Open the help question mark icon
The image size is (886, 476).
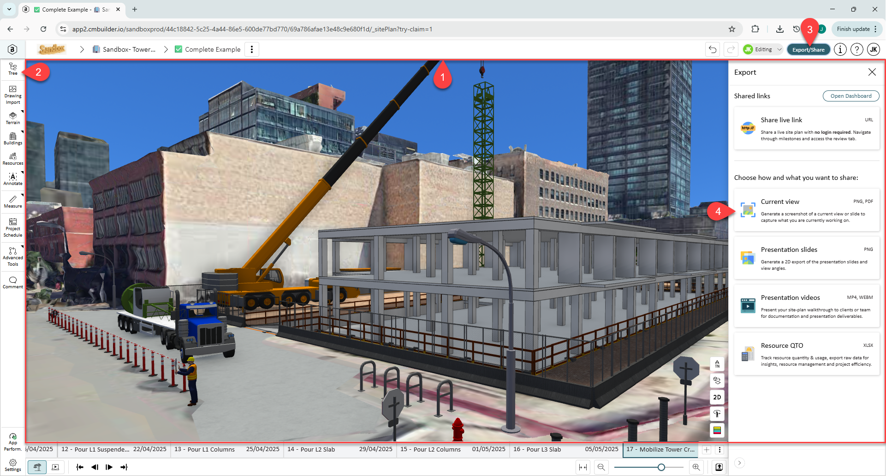(x=857, y=49)
